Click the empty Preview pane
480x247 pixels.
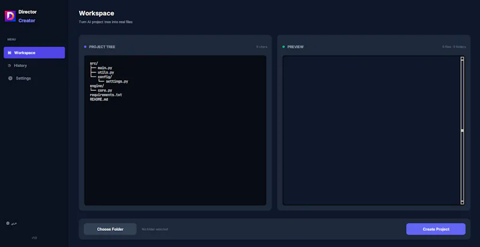pyautogui.click(x=371, y=130)
